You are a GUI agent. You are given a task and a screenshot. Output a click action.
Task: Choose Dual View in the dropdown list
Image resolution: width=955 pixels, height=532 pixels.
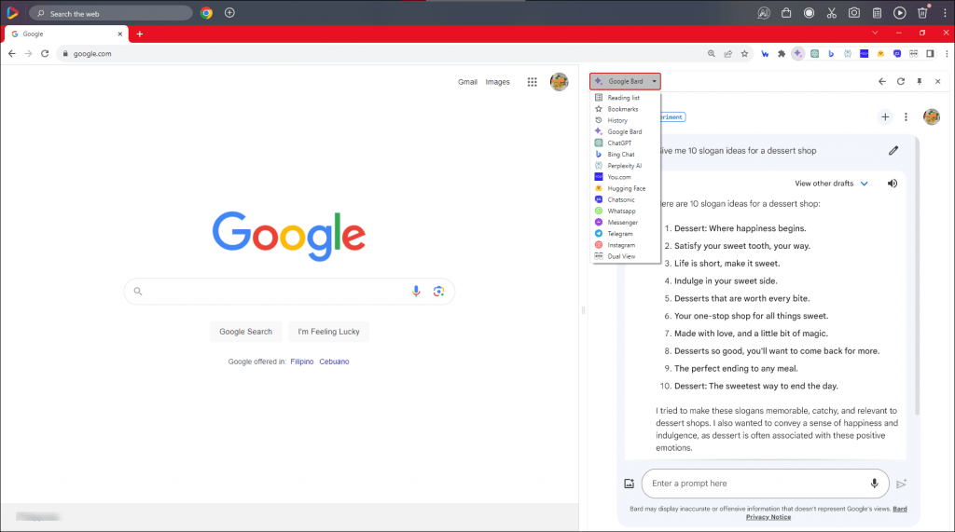click(x=621, y=256)
